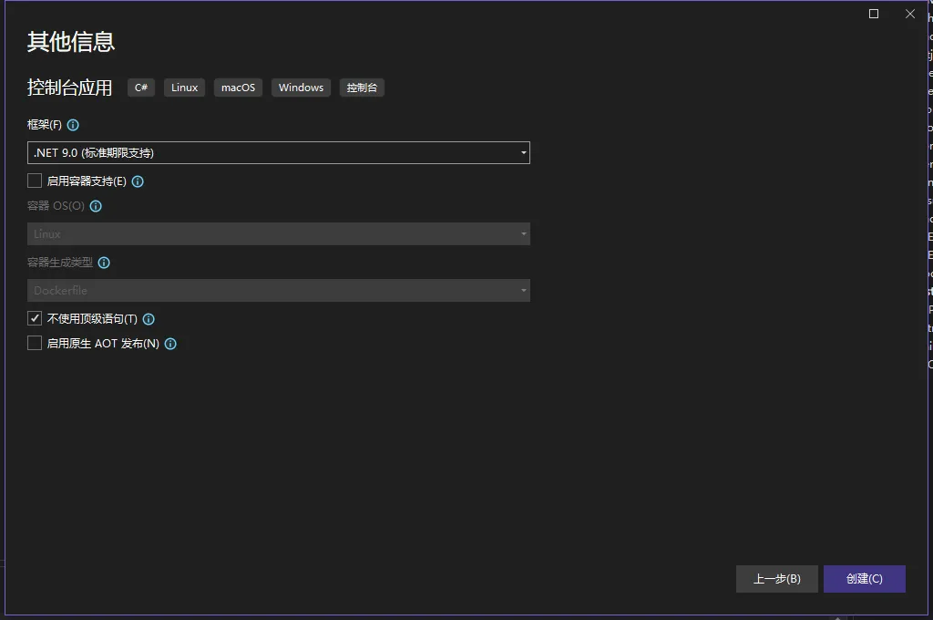The height and width of the screenshot is (620, 933).
Task: View info for 容器 OS(O)
Action: (x=95, y=206)
